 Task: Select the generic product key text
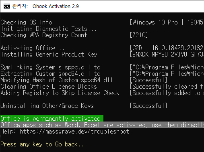tap(167, 55)
